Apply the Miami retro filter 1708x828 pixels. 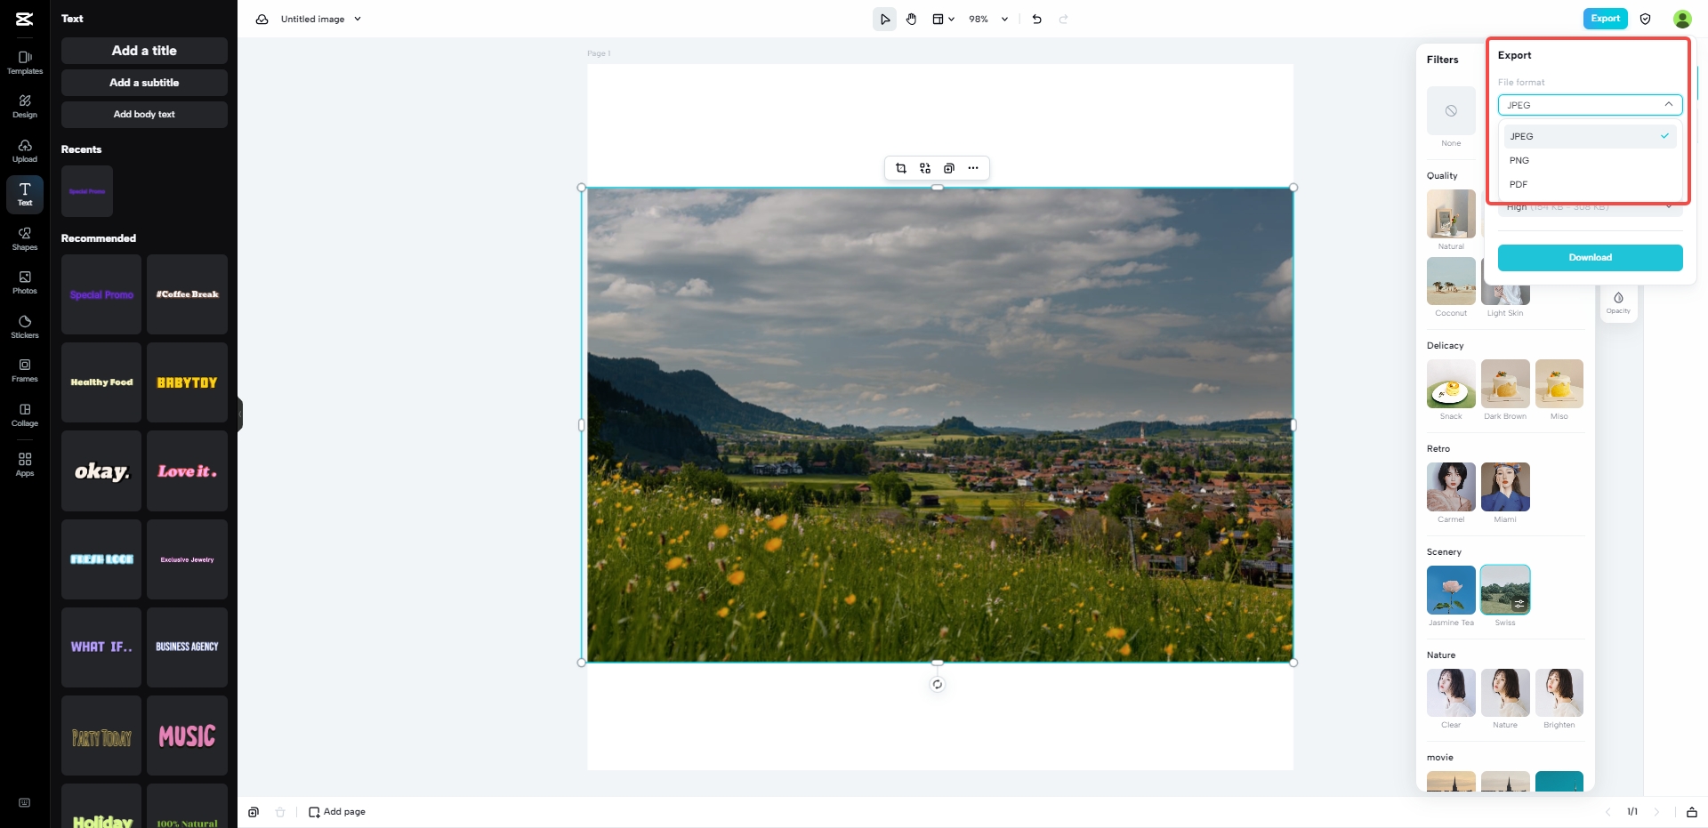pyautogui.click(x=1505, y=486)
